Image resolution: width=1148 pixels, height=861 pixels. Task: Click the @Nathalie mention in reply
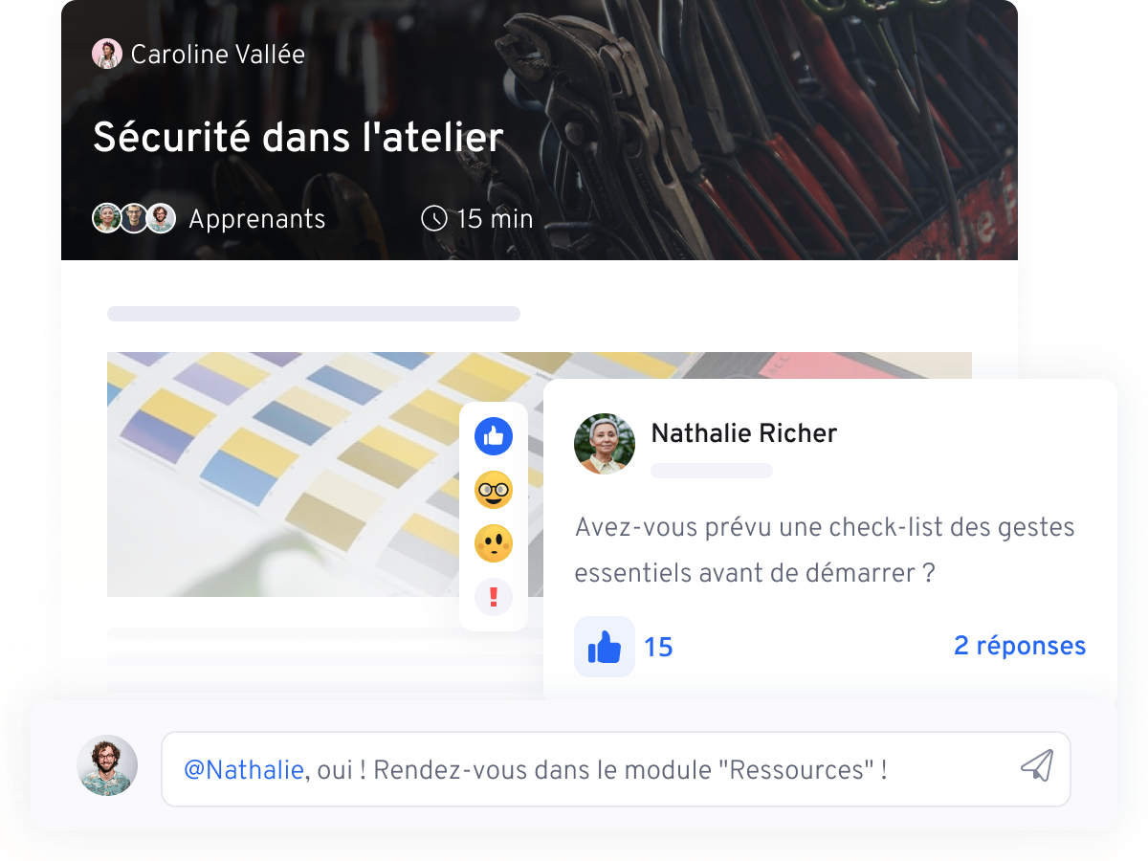click(x=244, y=769)
